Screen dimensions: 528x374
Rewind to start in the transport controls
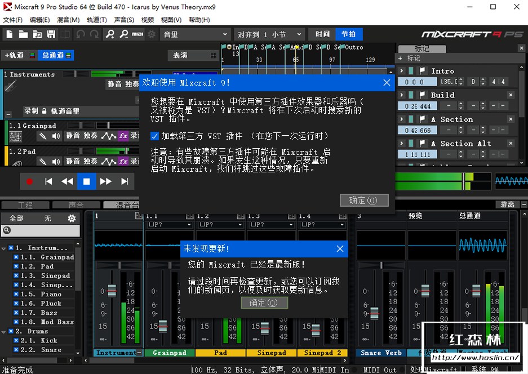point(48,181)
